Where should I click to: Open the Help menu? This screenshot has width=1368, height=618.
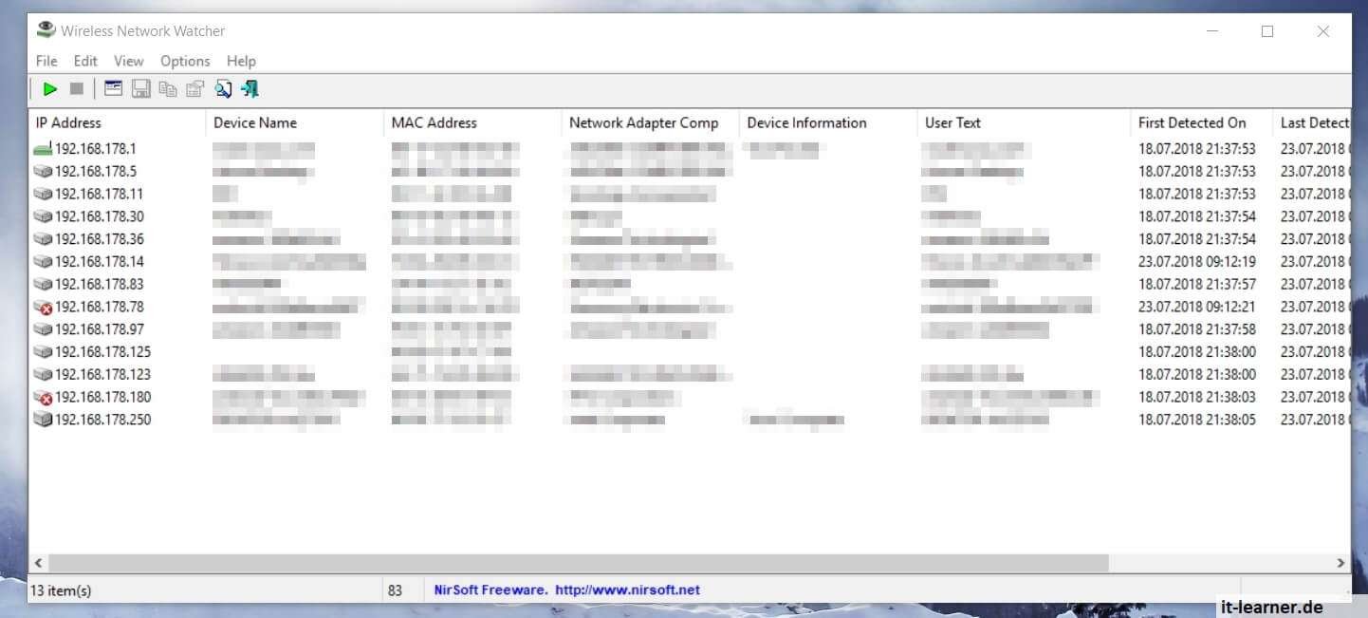tap(241, 61)
